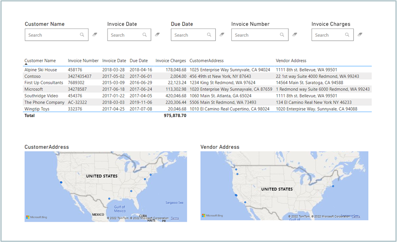Click the Vendor Address map title
The image size is (397, 242).
[x=220, y=147]
